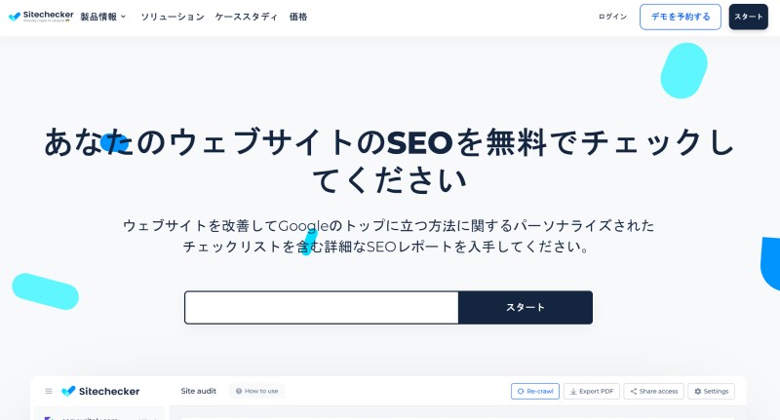The width and height of the screenshot is (780, 420).
Task: Select the Site audit tab label
Action: pos(199,391)
